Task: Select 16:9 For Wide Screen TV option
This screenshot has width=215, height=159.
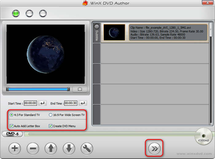Action: [51, 115]
